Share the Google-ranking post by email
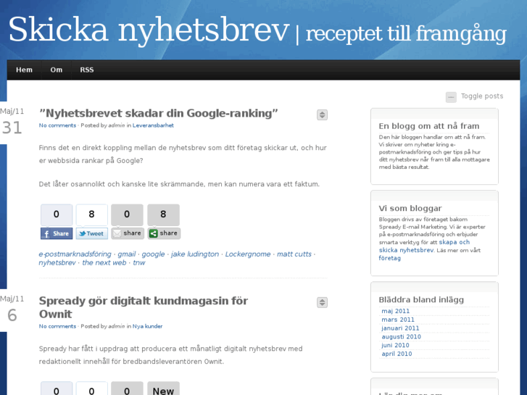Screen dimensions: 527x395 [128, 233]
